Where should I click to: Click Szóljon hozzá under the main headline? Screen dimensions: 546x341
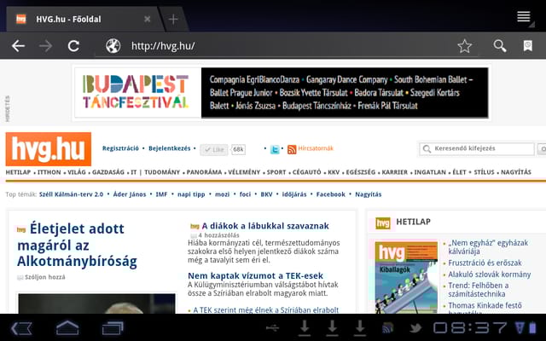tap(44, 277)
